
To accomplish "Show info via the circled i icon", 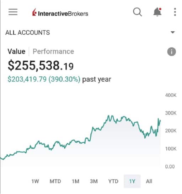I will coord(172,52).
